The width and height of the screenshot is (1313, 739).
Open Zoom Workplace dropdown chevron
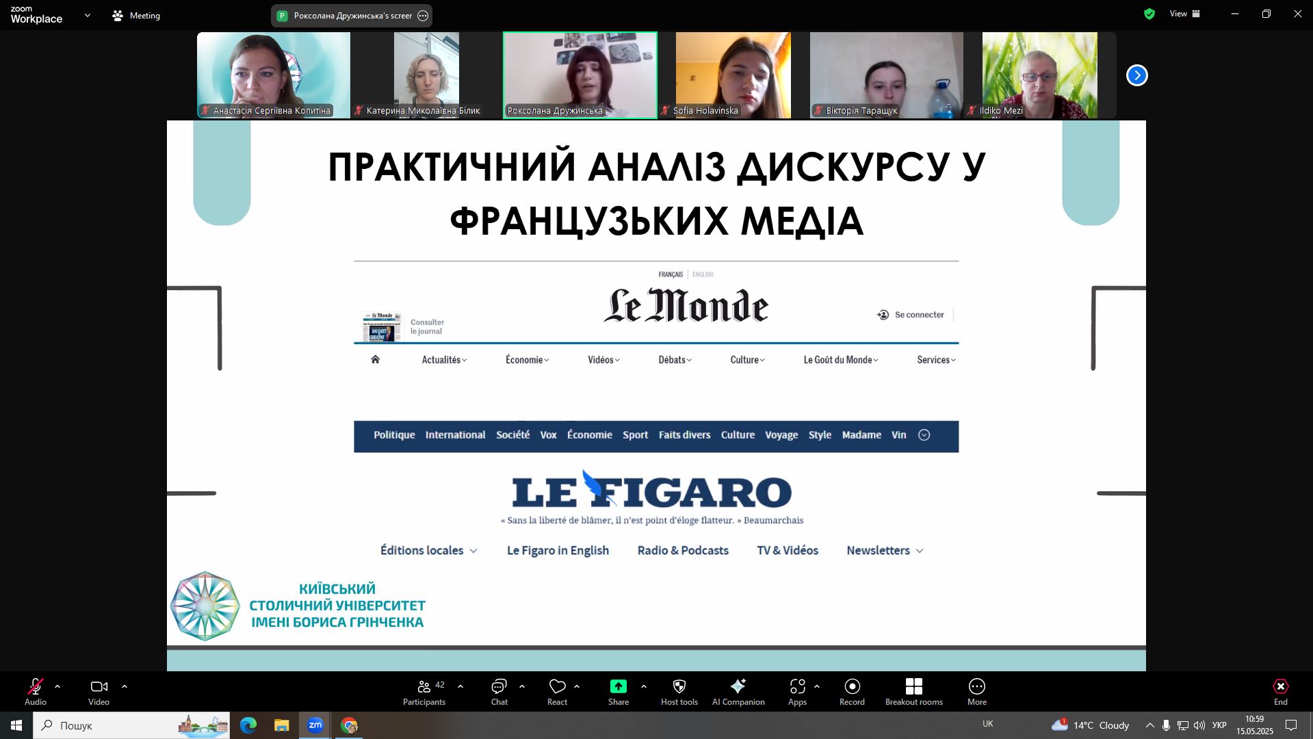87,15
